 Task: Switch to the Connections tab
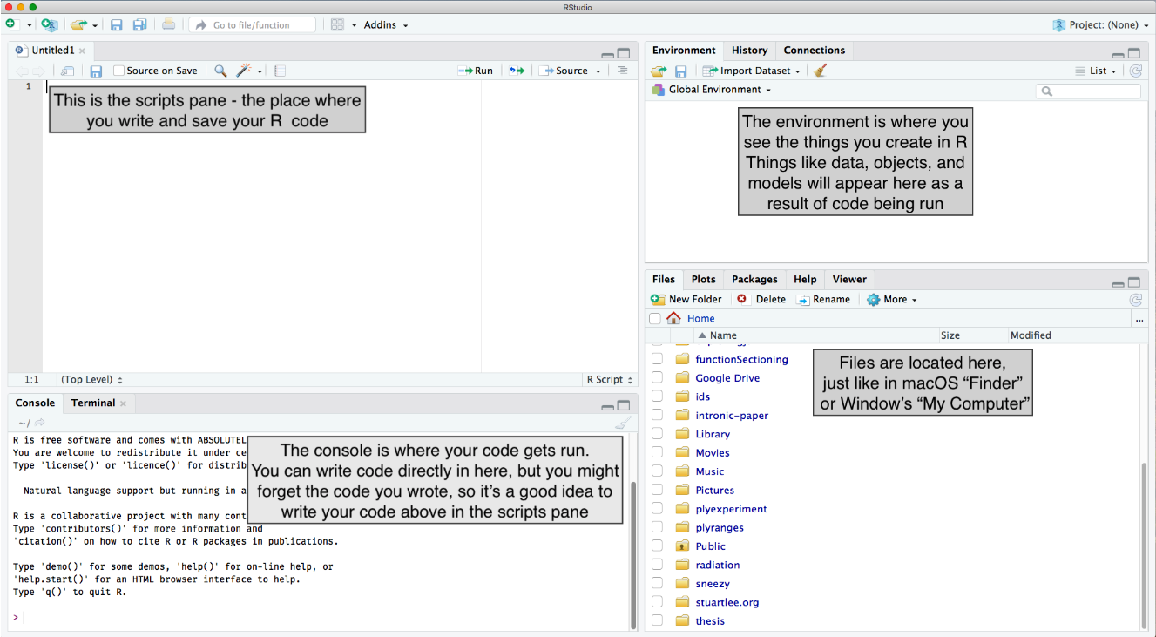click(815, 51)
